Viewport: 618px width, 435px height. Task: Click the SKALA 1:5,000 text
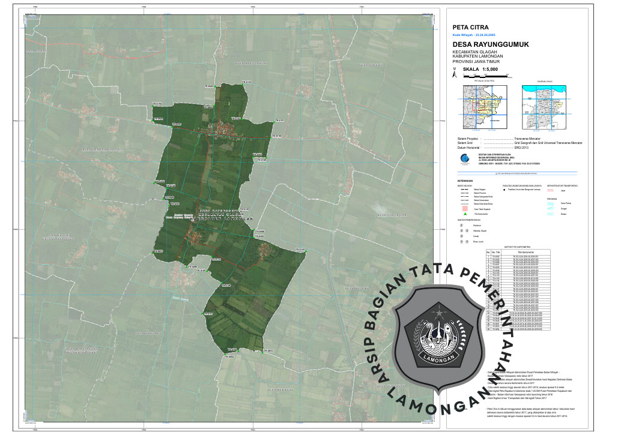[x=480, y=69]
